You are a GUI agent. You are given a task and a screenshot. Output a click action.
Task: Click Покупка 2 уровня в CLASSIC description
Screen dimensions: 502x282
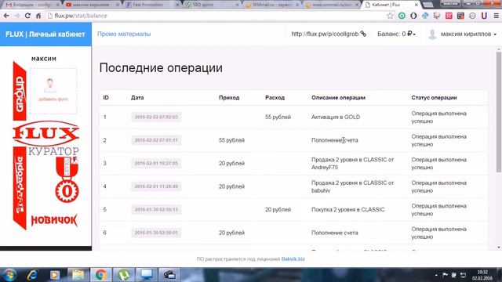click(x=348, y=209)
